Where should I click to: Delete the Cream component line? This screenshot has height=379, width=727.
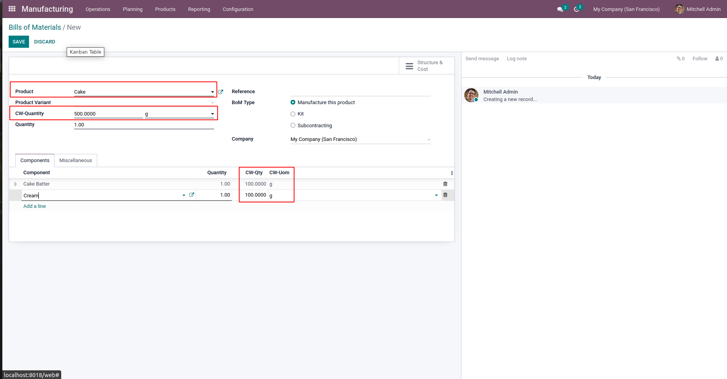tap(445, 195)
